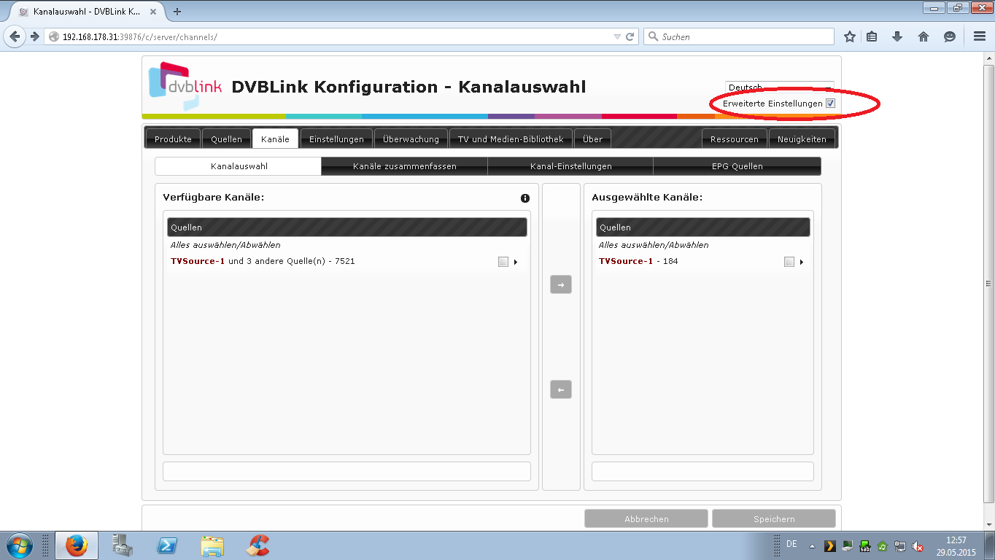Show bookmarks list icon in Firefox toolbar
Screen dimensions: 995x560
tap(872, 36)
